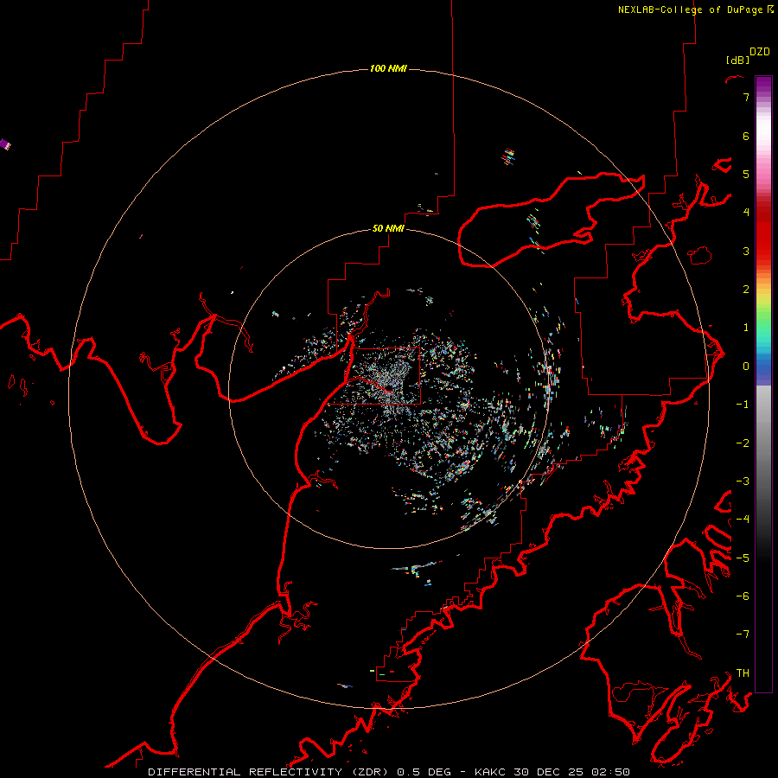Click the 2 value on the color scale

tap(746, 290)
